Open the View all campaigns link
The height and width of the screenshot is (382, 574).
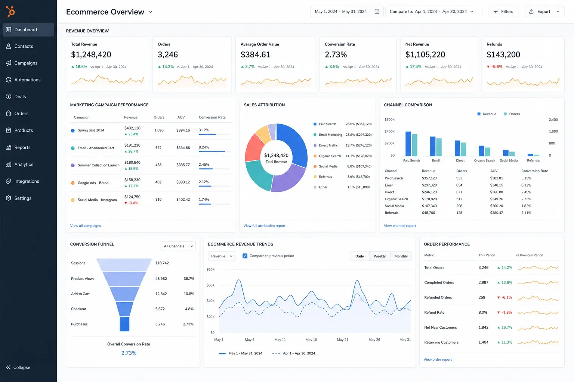(x=86, y=226)
